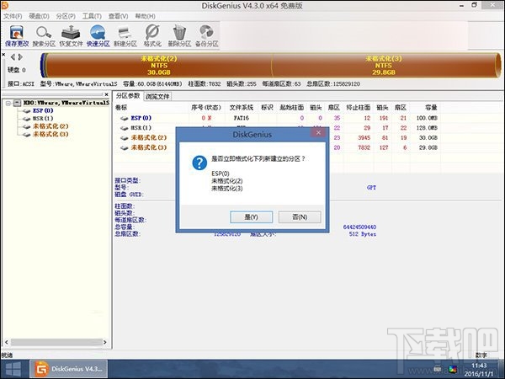Image resolution: width=505 pixels, height=379 pixels.
Task: Click the DiskGenius title bar app icon
Action: (x=4, y=6)
